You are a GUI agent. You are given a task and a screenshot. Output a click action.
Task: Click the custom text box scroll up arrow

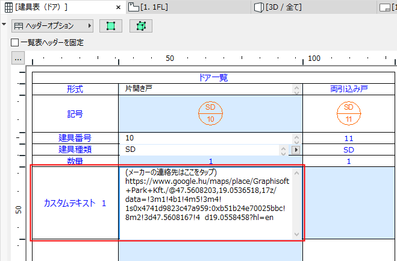pyautogui.click(x=297, y=174)
